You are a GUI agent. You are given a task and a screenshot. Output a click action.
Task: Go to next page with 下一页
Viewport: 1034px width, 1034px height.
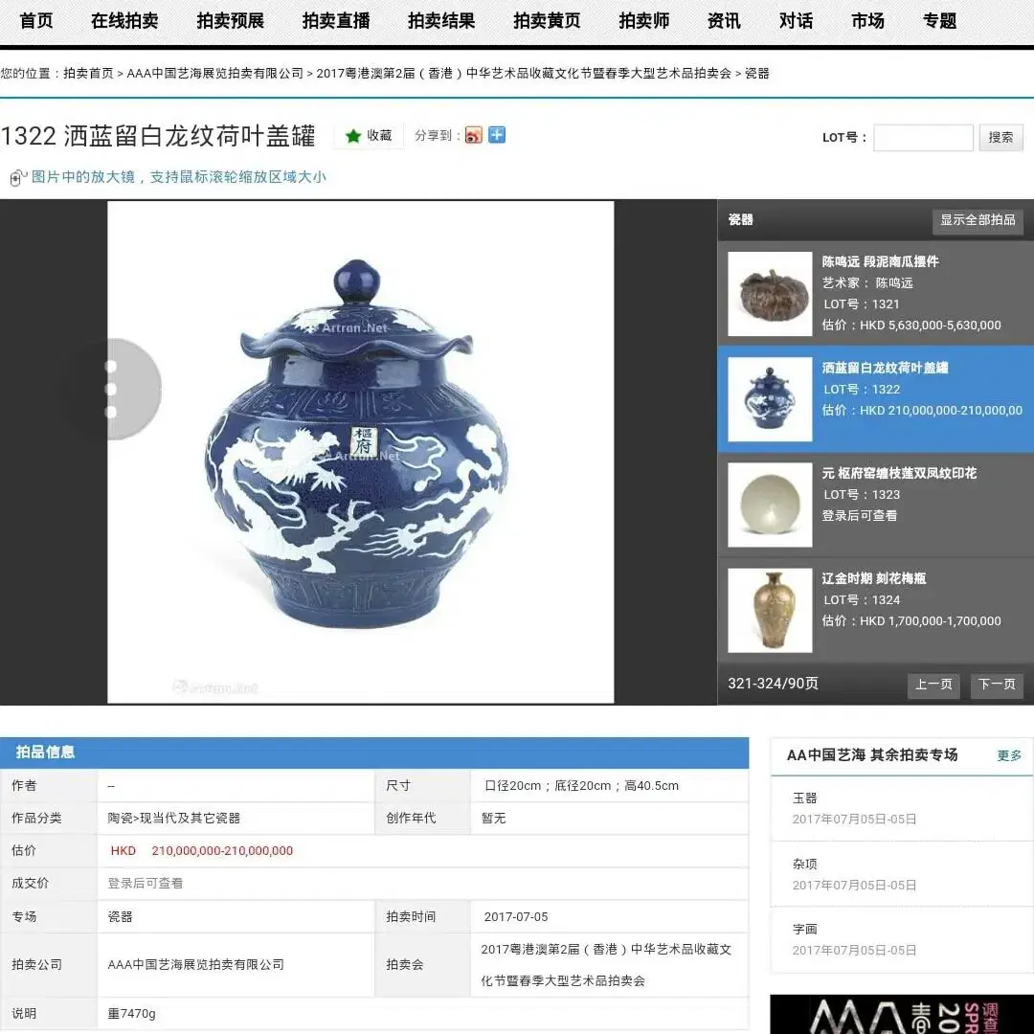point(997,685)
